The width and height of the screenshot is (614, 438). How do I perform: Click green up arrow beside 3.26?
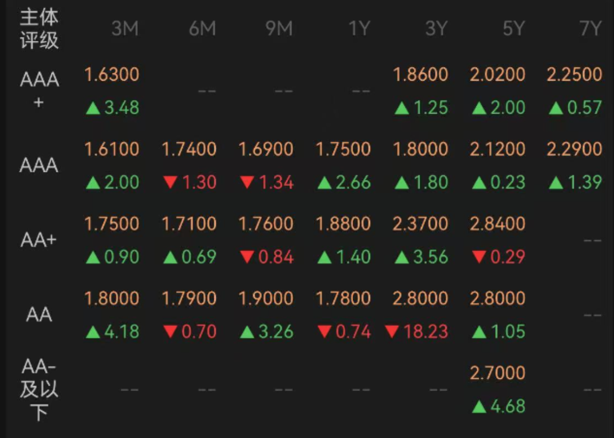[x=247, y=332]
